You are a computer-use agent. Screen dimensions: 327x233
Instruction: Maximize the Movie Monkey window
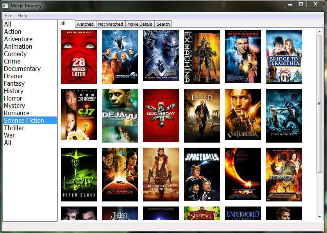(301, 4)
